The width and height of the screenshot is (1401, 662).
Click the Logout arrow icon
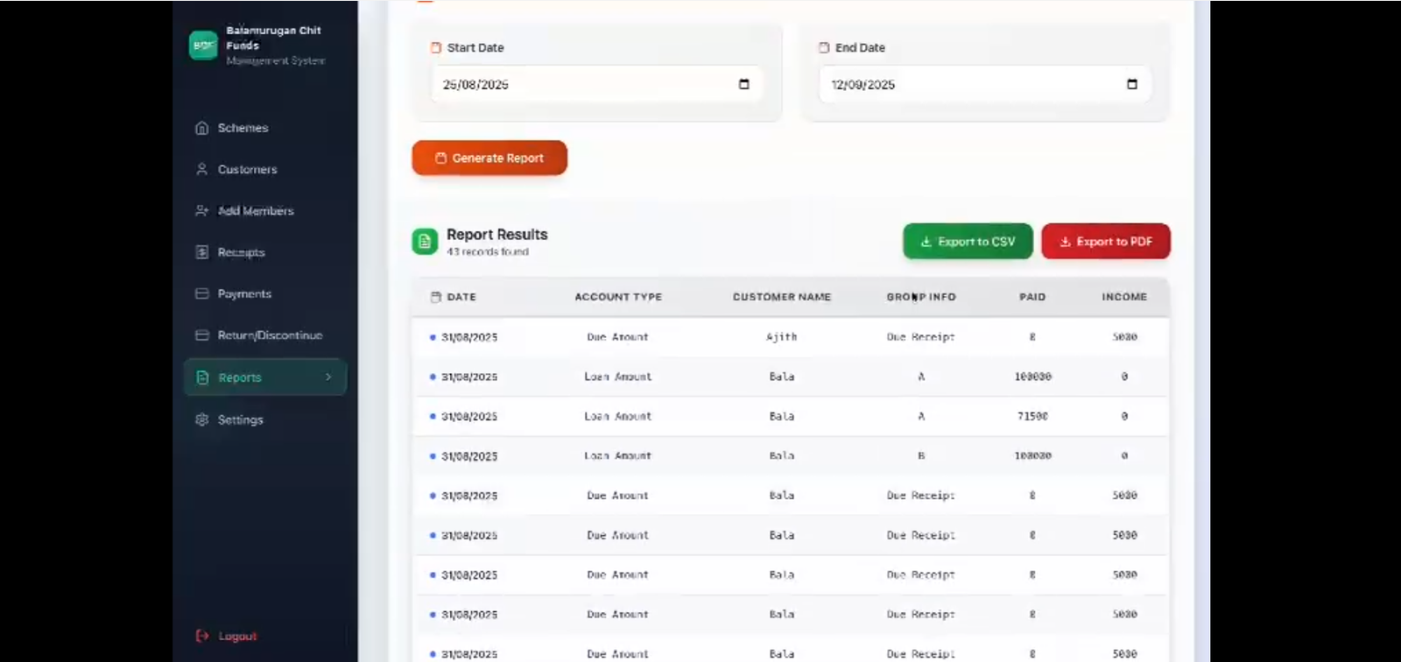(x=202, y=636)
